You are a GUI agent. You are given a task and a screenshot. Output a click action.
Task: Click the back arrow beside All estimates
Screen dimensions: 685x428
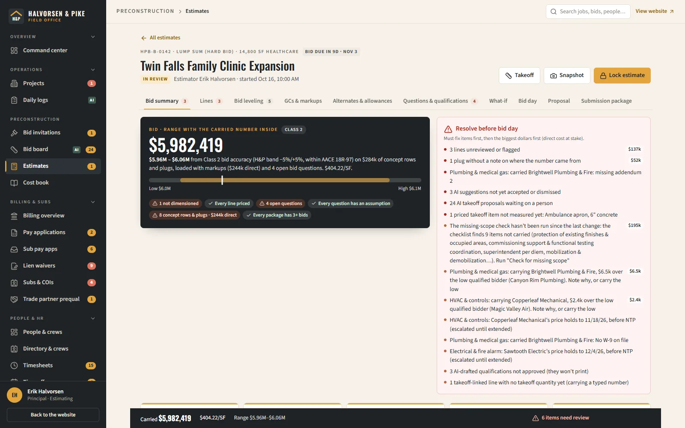tap(144, 38)
